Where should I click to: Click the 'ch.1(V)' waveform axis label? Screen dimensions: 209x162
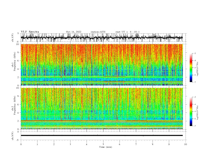(x=13, y=38)
